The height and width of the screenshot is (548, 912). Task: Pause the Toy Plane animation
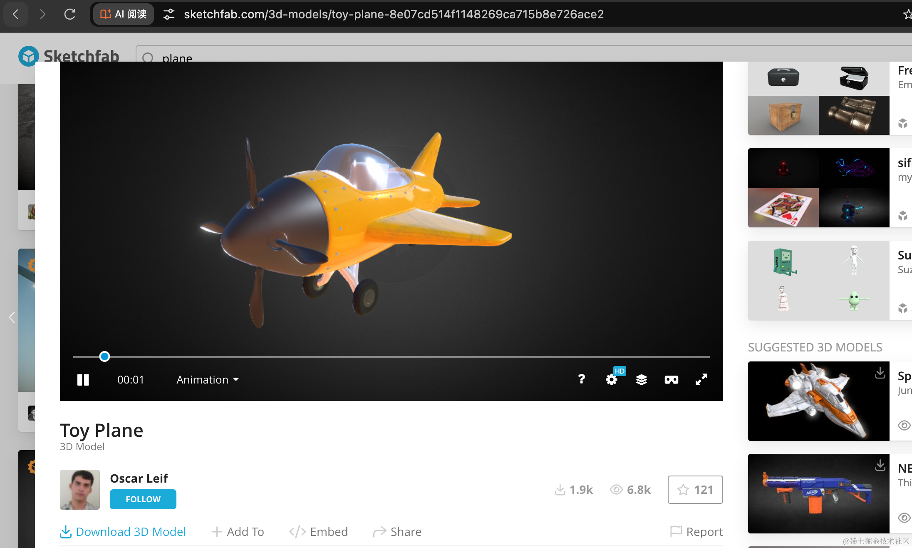pyautogui.click(x=83, y=380)
